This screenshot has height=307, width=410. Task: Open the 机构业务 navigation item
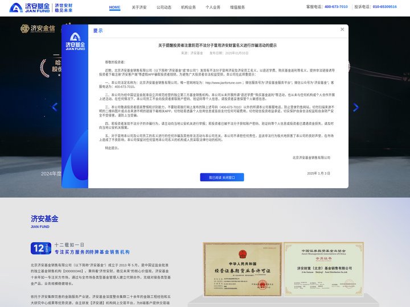tap(188, 7)
